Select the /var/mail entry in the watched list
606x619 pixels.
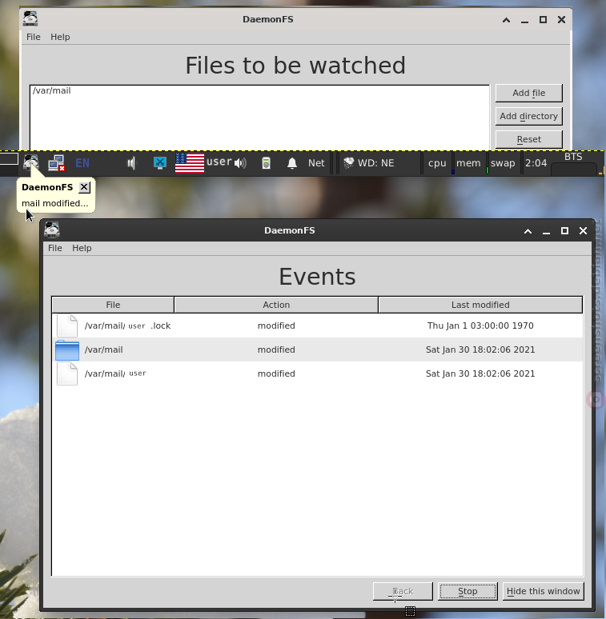[x=52, y=91]
